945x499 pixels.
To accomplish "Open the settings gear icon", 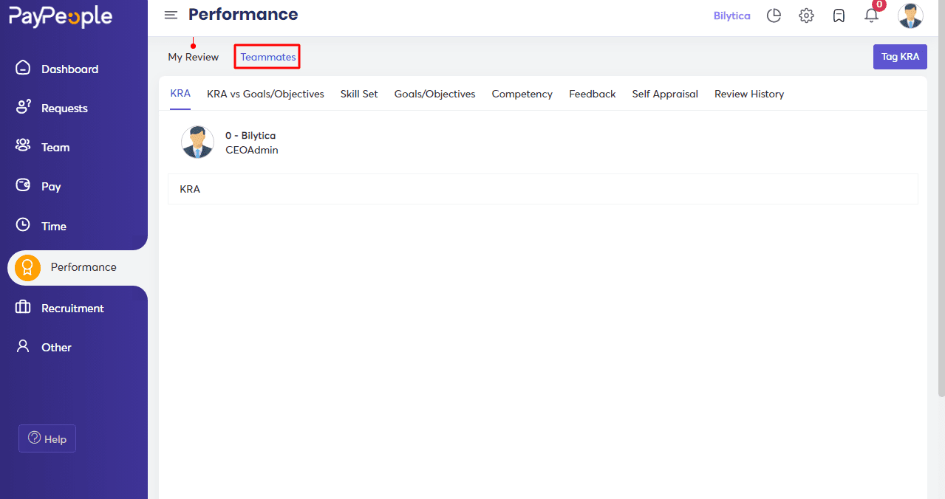I will pyautogui.click(x=806, y=16).
